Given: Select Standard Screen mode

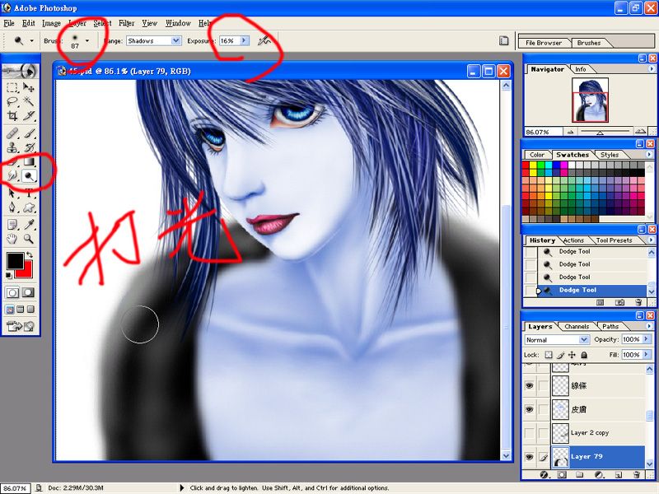Looking at the screenshot, I should 10,310.
